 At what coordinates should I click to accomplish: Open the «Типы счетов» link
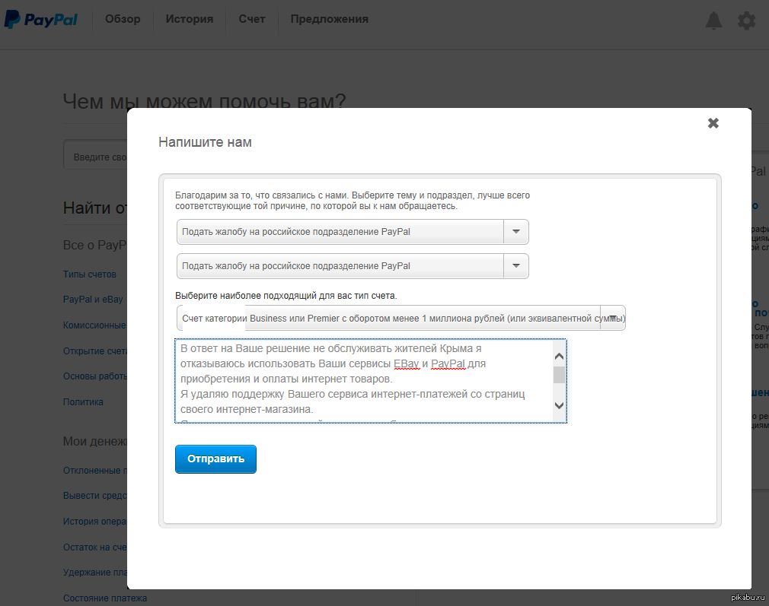click(x=90, y=274)
